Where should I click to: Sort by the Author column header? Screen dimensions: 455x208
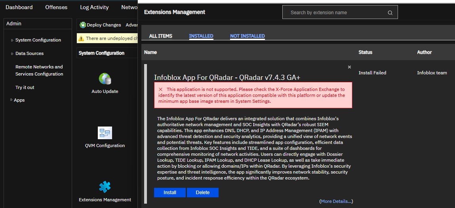coord(424,53)
